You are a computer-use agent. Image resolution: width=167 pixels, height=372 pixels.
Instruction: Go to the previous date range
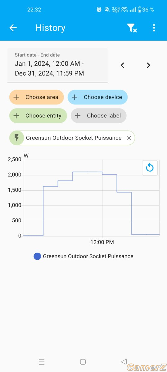click(x=123, y=65)
